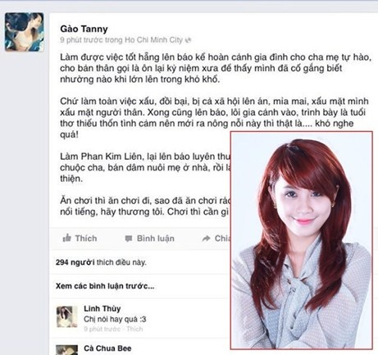
Task: Open the 9 phút trước post timestamp
Action: click(x=81, y=40)
